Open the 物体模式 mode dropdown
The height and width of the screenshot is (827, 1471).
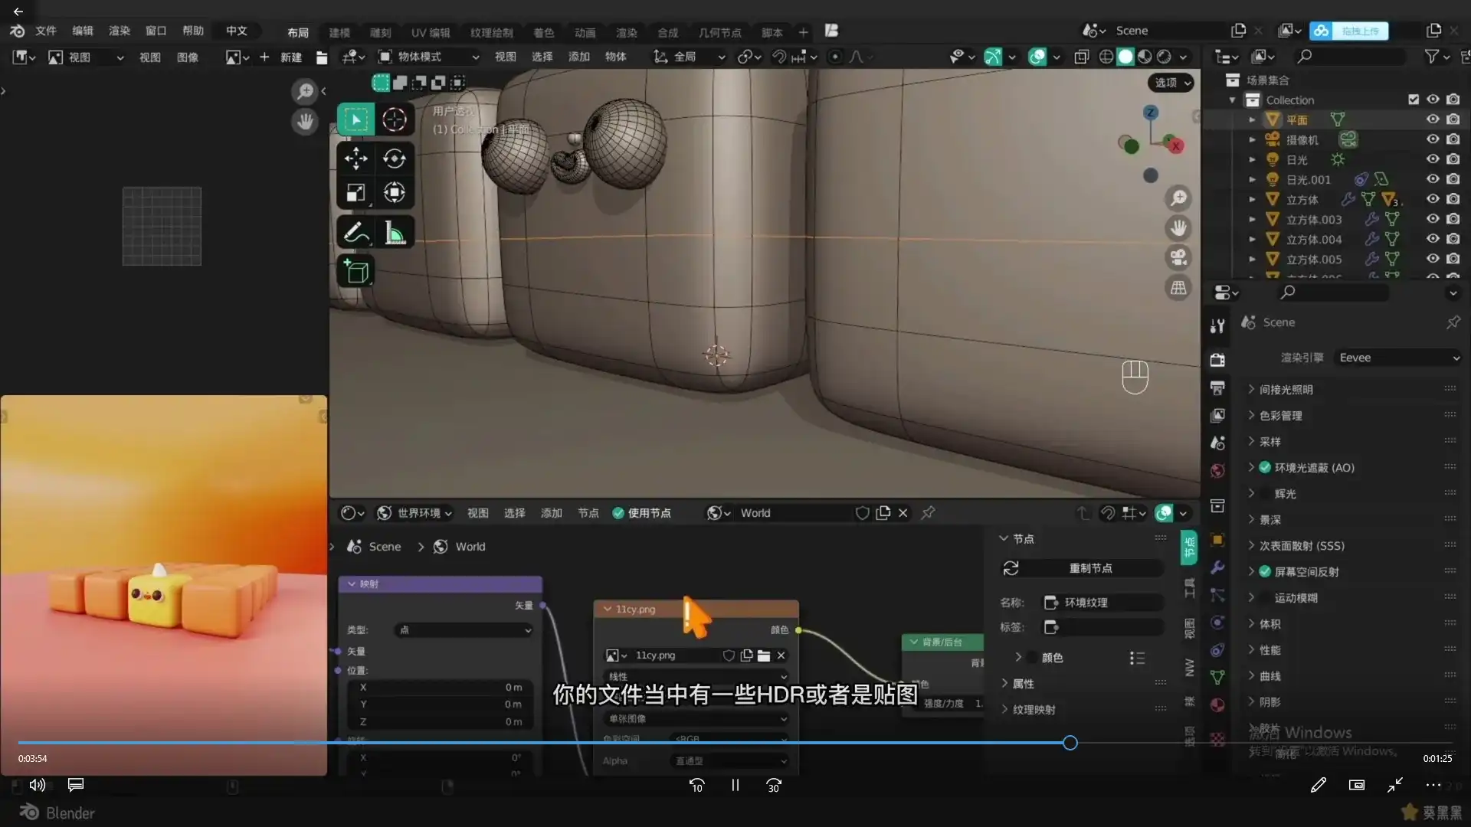[x=429, y=57]
